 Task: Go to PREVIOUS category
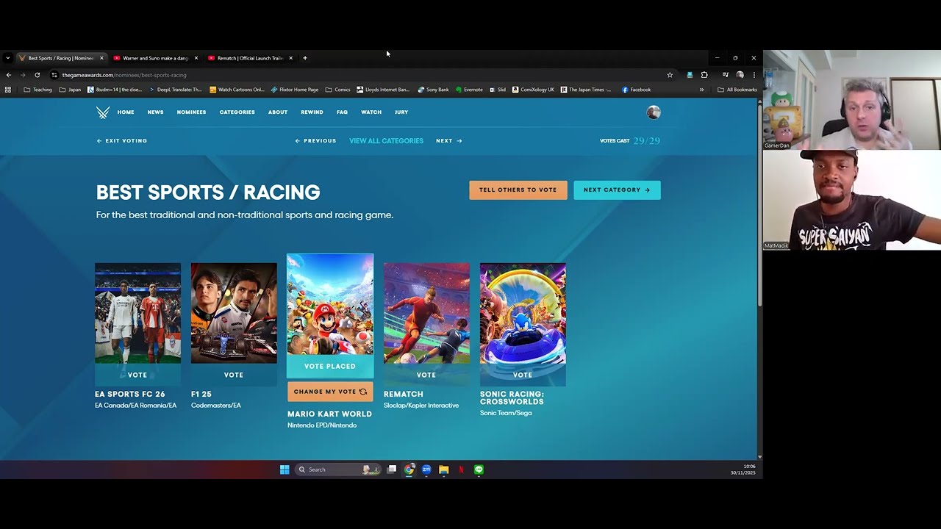pyautogui.click(x=315, y=141)
